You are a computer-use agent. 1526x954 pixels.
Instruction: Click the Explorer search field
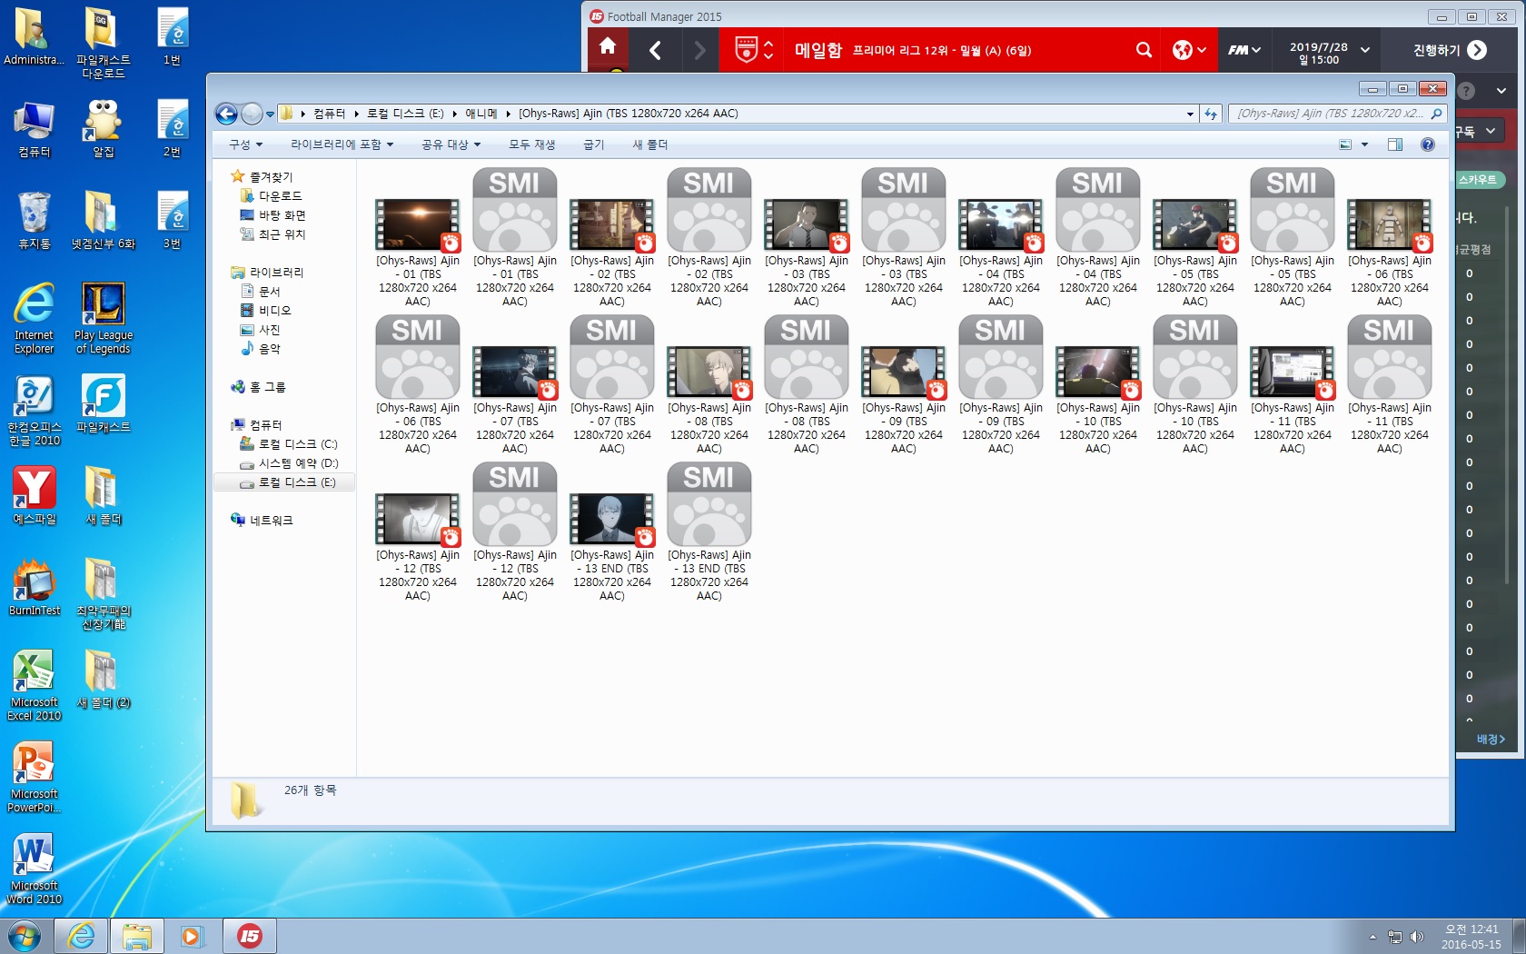pyautogui.click(x=1335, y=114)
